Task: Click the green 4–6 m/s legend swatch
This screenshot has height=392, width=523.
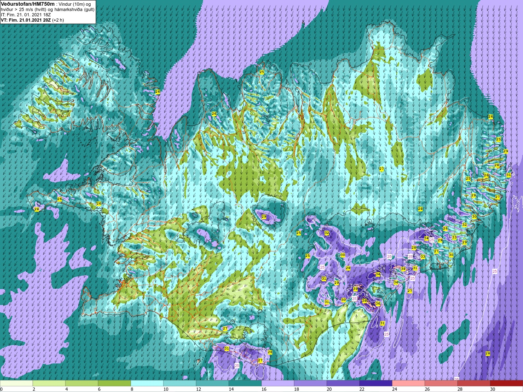Action: (82, 383)
